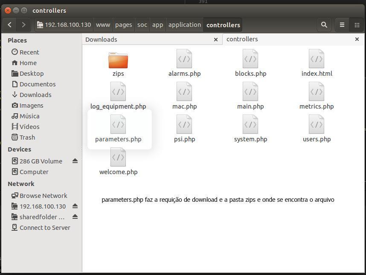Screen dimensions: 366x275
Task: Switch to the controllers tab
Action: pyautogui.click(x=293, y=39)
